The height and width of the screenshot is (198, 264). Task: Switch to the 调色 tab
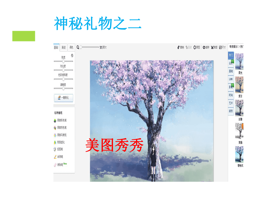(71, 48)
